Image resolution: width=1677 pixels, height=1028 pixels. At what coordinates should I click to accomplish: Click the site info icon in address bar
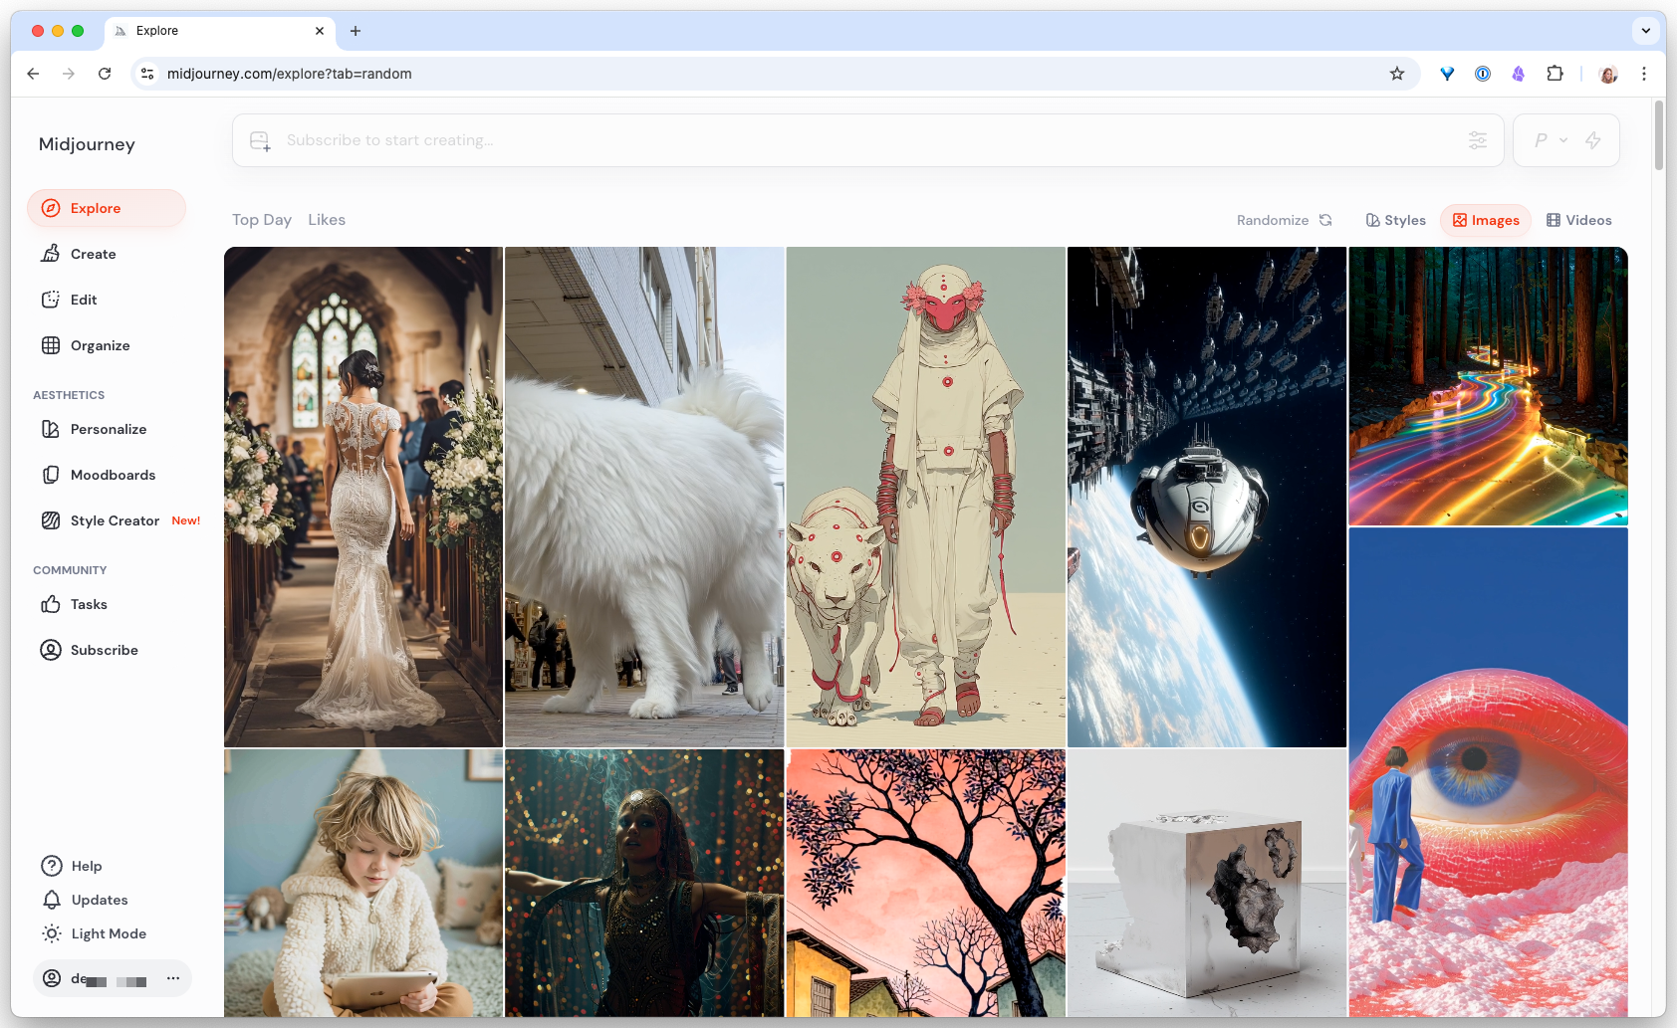click(x=147, y=74)
